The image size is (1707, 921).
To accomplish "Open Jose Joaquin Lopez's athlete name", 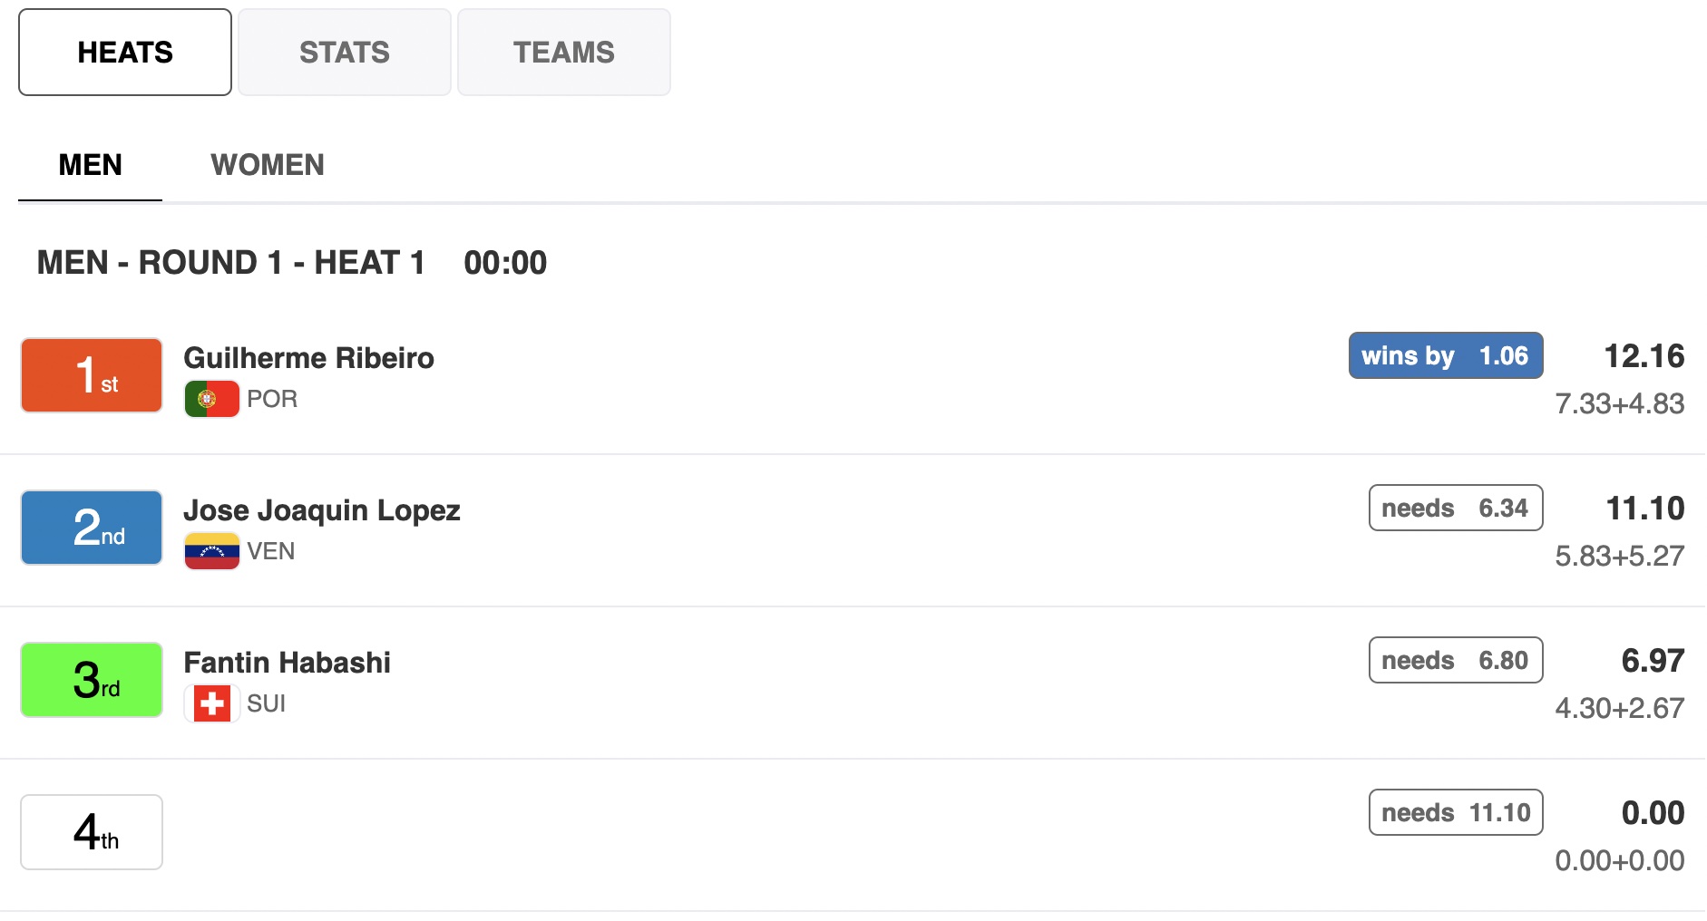I will [x=322, y=510].
